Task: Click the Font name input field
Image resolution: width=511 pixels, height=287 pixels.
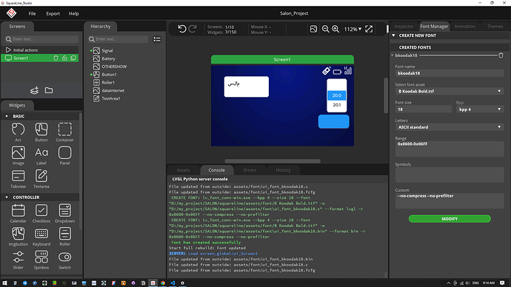Action: pos(450,73)
